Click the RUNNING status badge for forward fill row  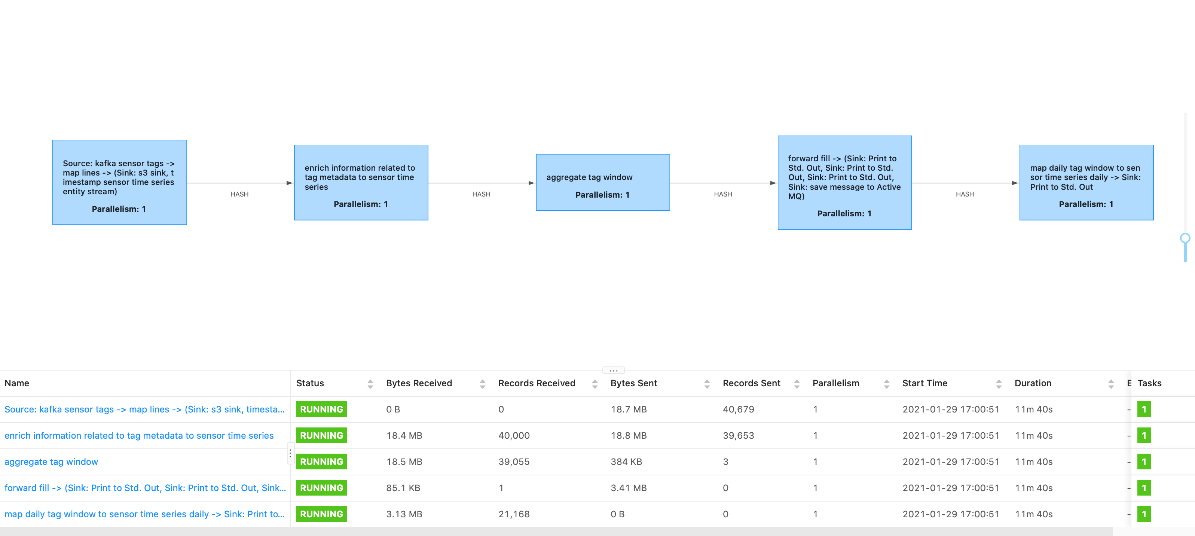point(321,487)
